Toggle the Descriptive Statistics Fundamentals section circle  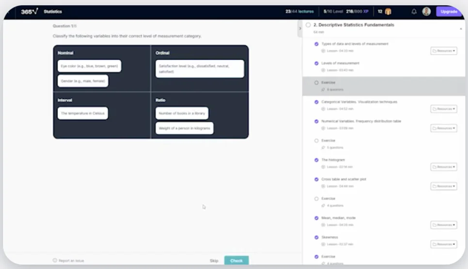pos(308,25)
